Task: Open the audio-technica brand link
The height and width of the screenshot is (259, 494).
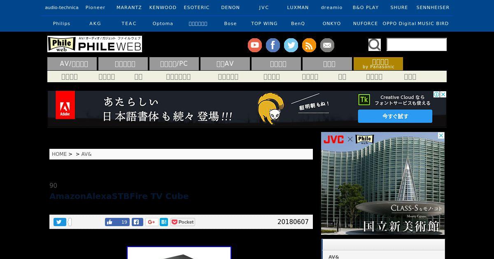Action: pyautogui.click(x=62, y=7)
